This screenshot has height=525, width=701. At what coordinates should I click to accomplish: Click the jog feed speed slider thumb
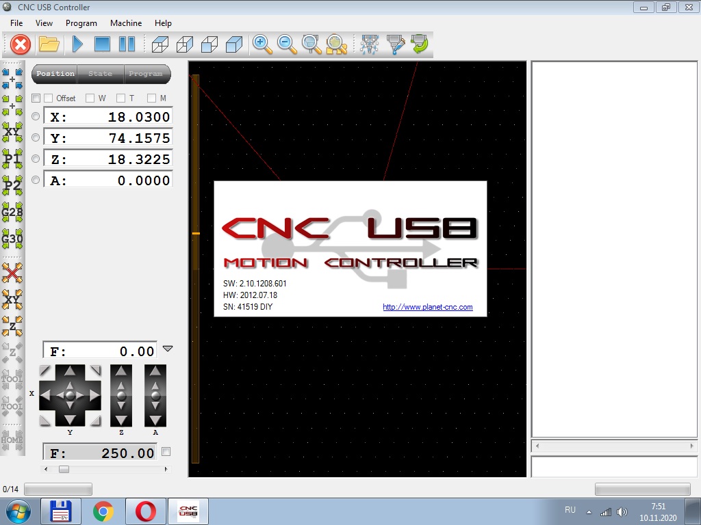coord(64,469)
